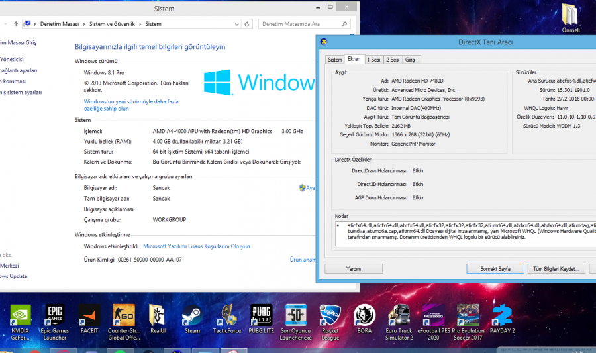Switch to the Giriş tab in DirectX
The width and height of the screenshot is (596, 353).
coord(411,60)
